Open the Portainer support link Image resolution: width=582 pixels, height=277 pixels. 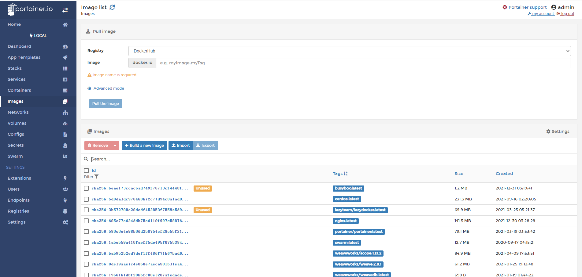pyautogui.click(x=528, y=7)
